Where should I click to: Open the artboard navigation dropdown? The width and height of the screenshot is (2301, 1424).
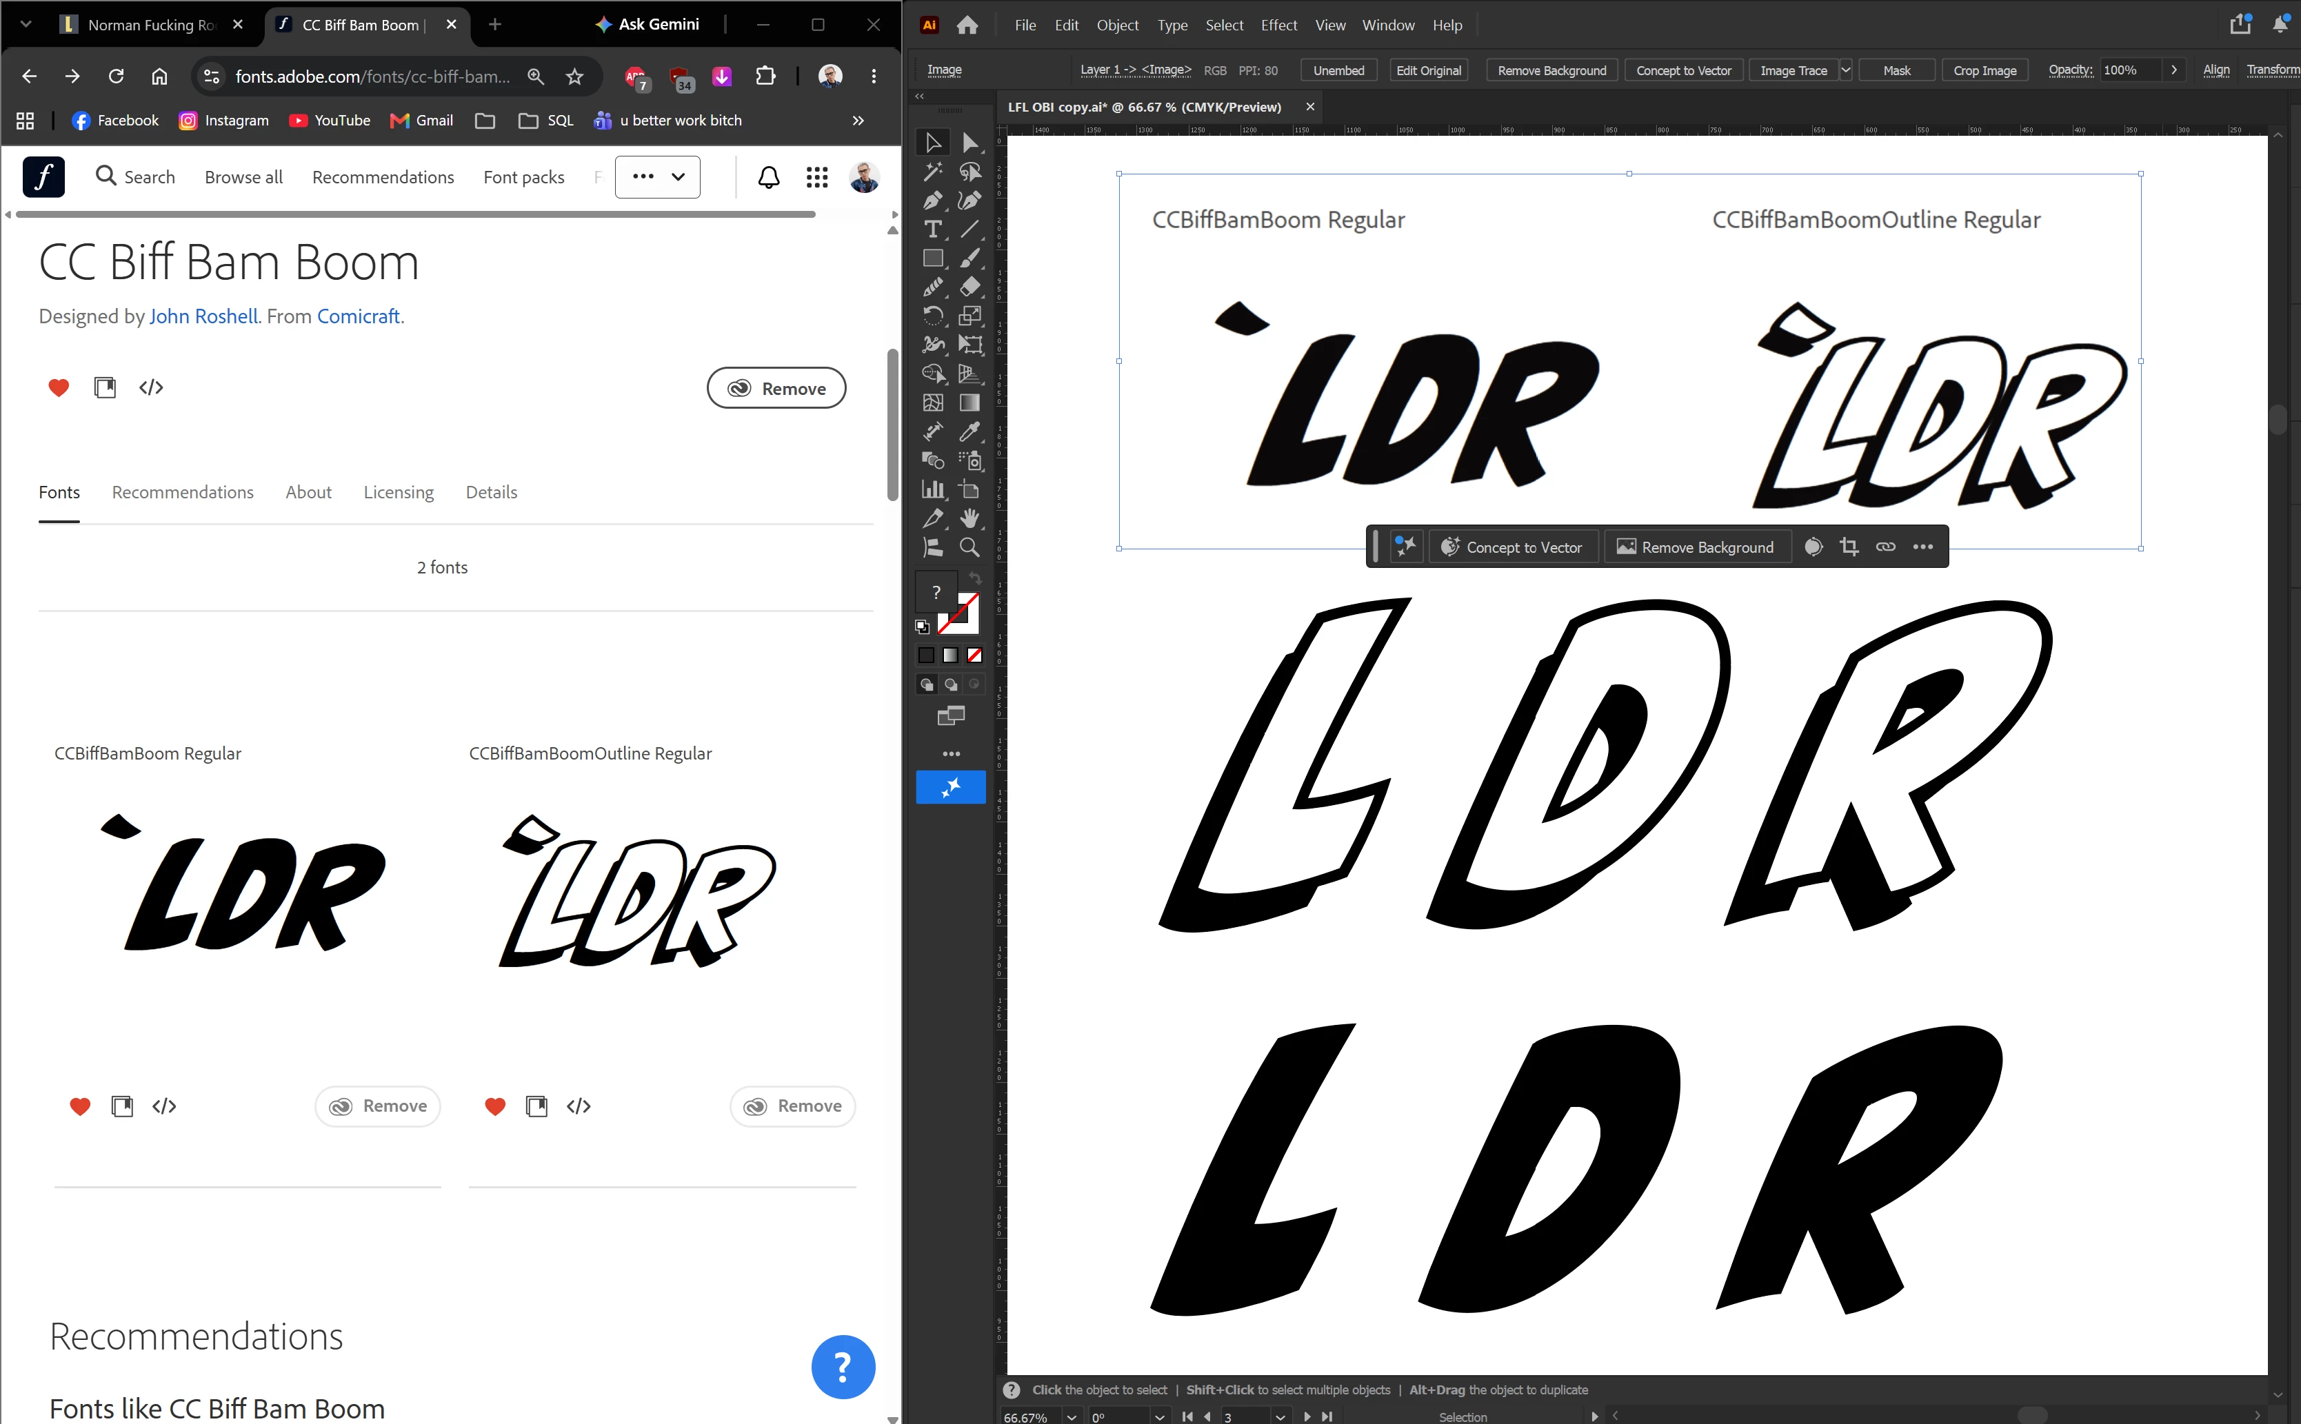1280,1416
